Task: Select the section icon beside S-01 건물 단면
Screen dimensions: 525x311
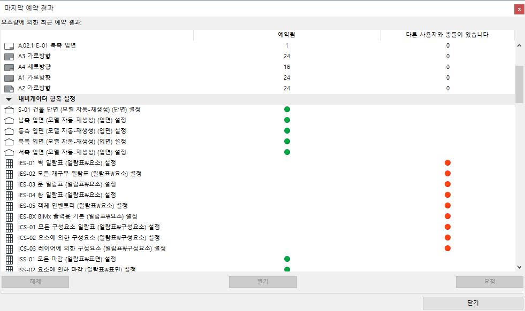Action: (9, 109)
